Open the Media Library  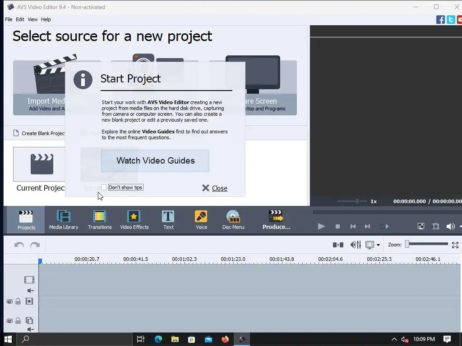click(x=64, y=220)
